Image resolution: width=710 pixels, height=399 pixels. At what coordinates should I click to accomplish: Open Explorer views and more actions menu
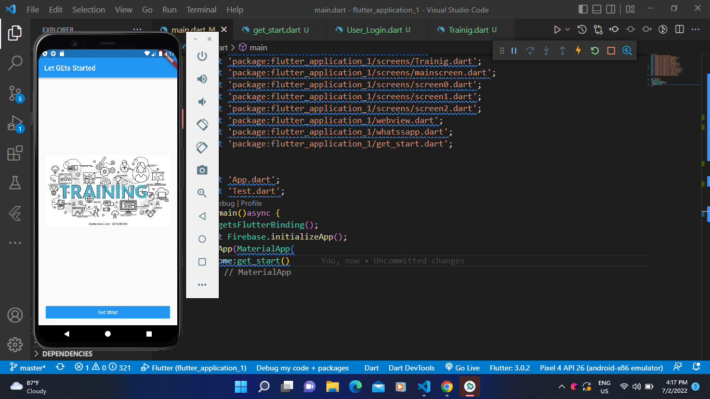point(137,30)
